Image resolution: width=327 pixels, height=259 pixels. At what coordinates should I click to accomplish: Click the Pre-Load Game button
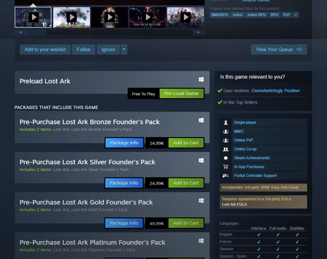181,93
